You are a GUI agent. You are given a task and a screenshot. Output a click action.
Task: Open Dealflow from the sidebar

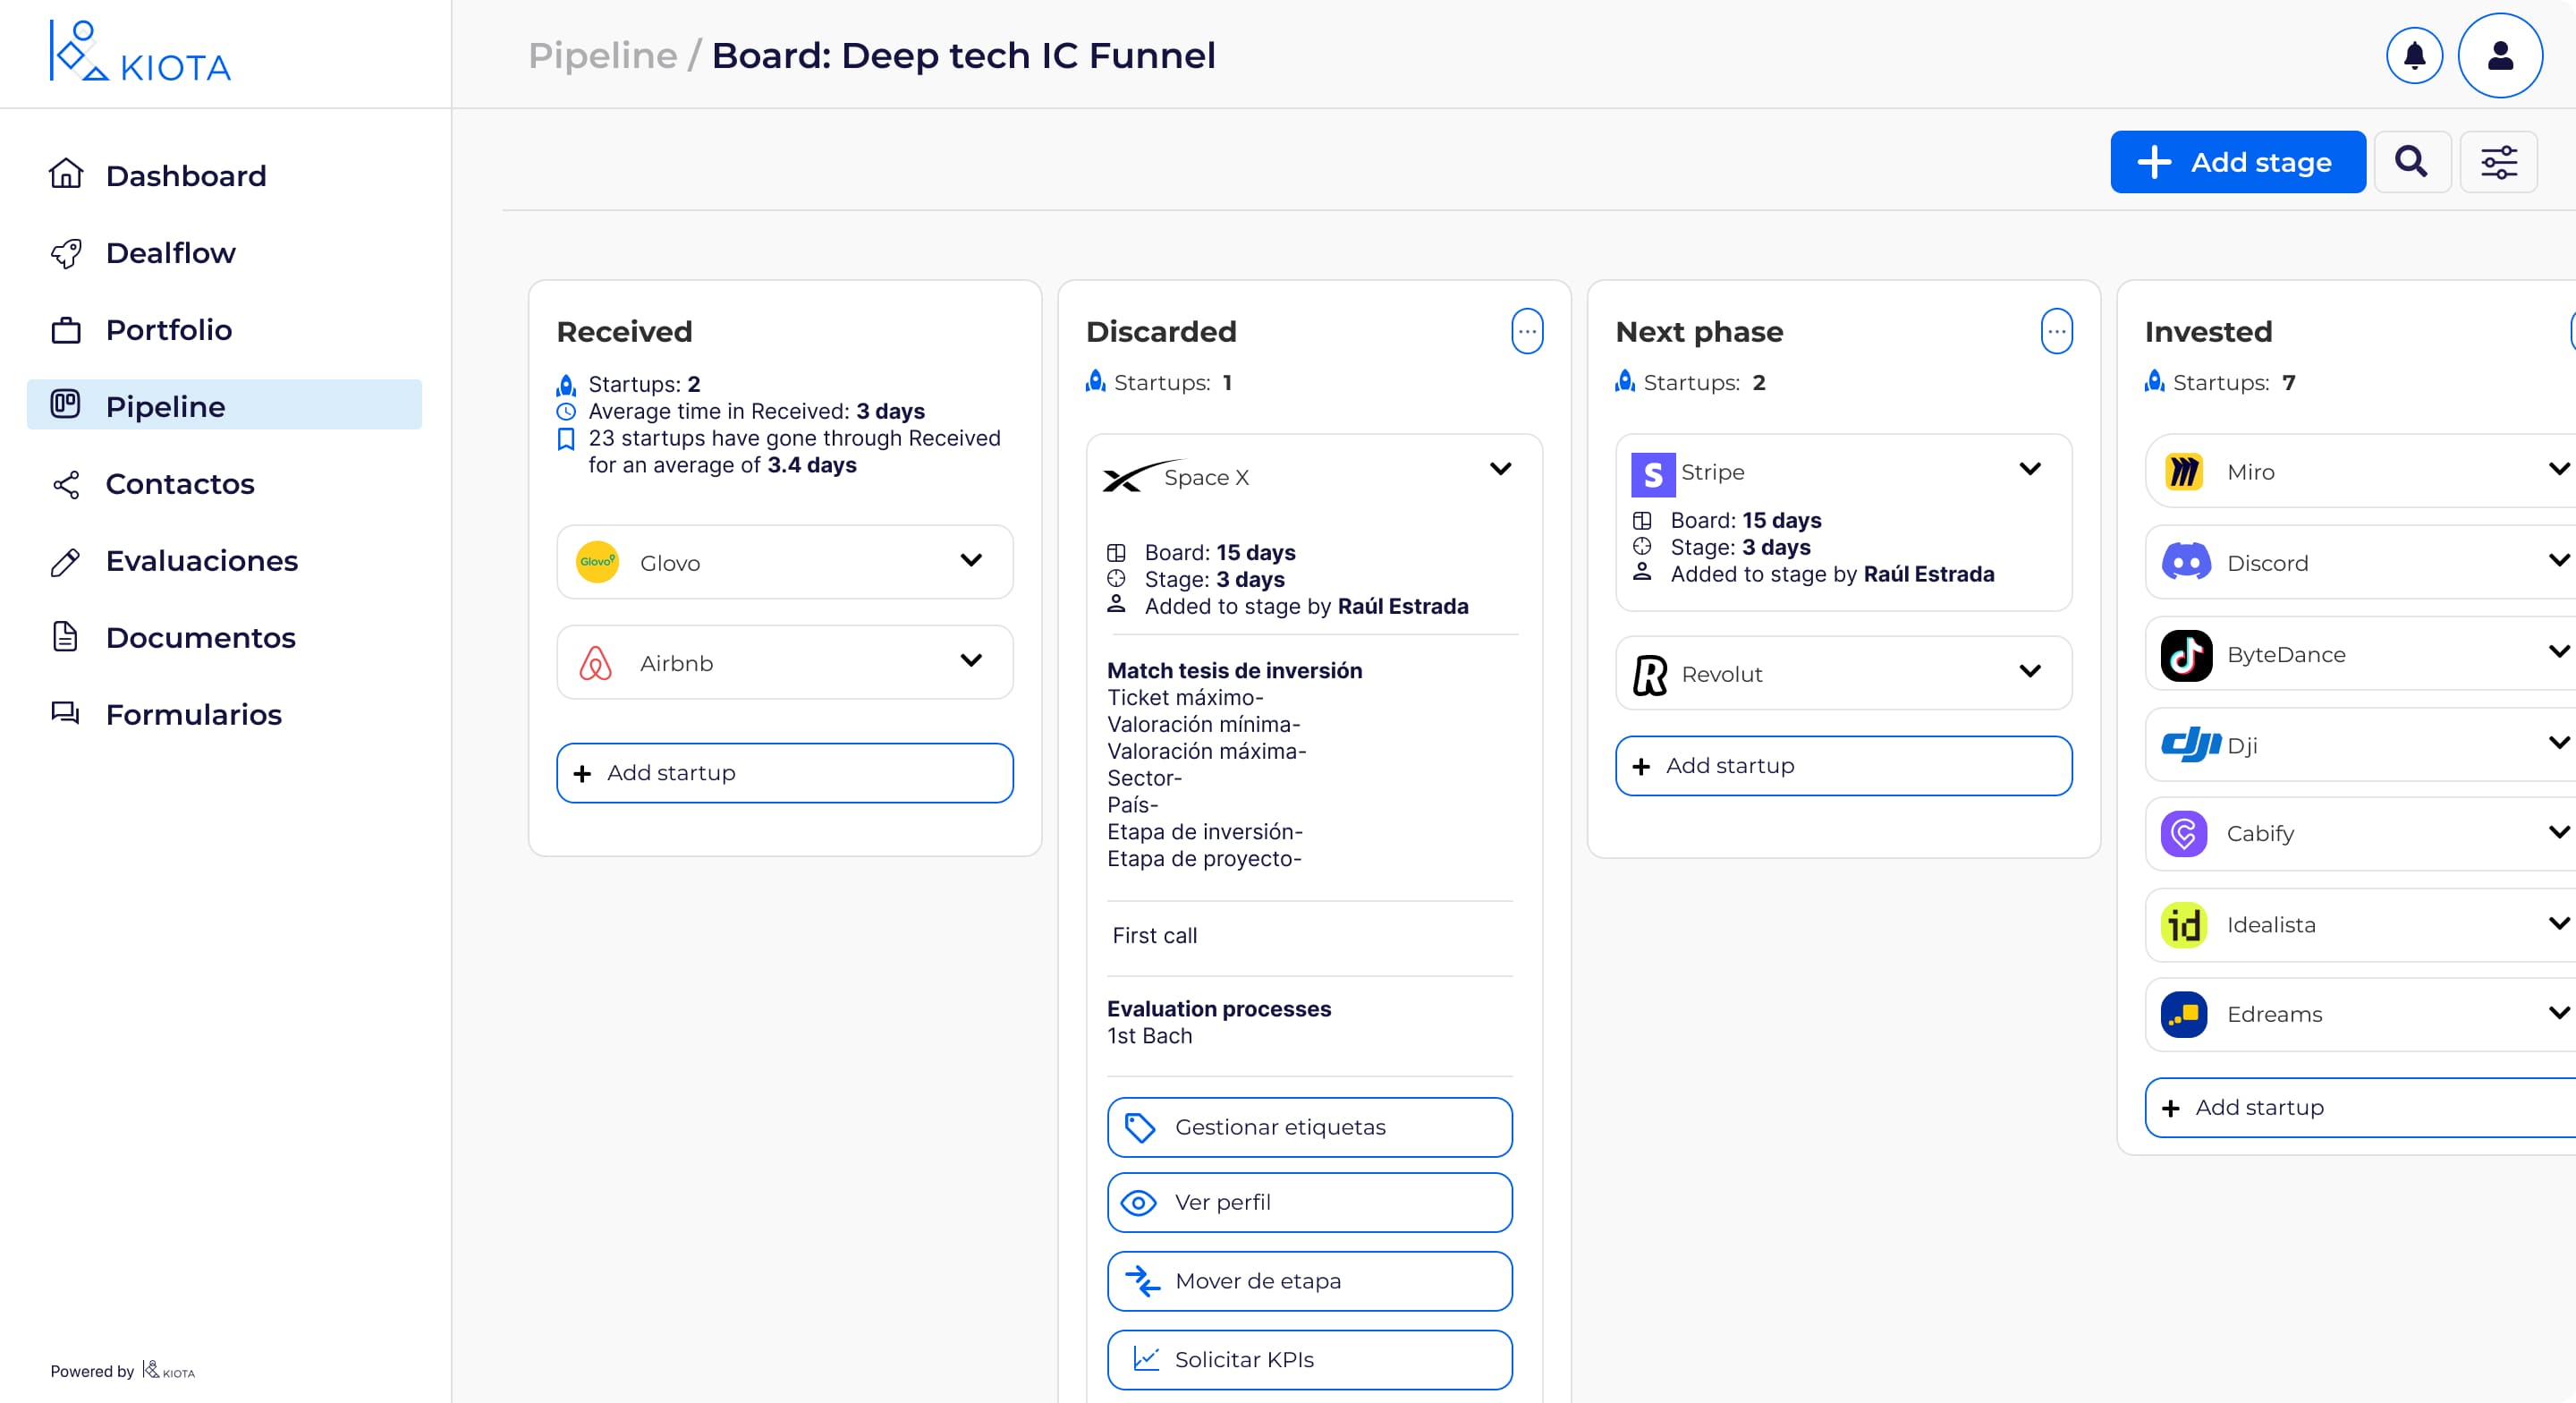pos(170,252)
